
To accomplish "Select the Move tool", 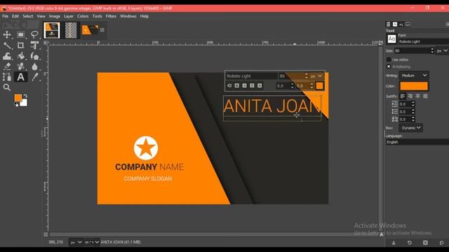I will [6, 35].
